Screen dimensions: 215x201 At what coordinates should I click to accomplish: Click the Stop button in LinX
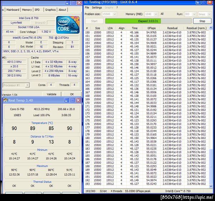pos(202,21)
